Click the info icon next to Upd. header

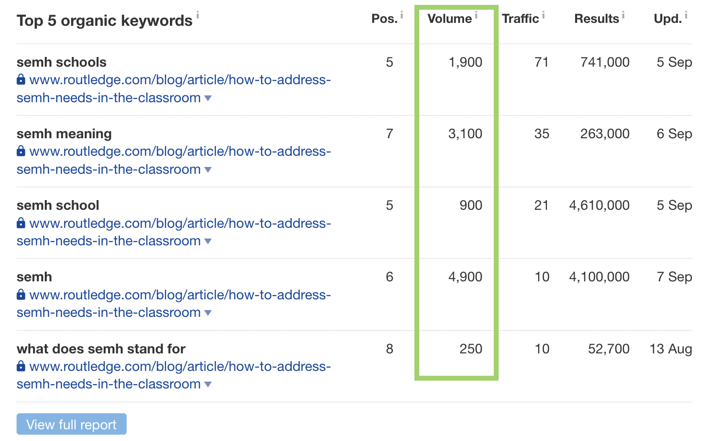click(x=686, y=15)
